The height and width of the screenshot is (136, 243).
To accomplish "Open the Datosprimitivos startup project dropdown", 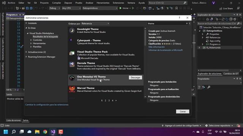I will click(100, 8).
